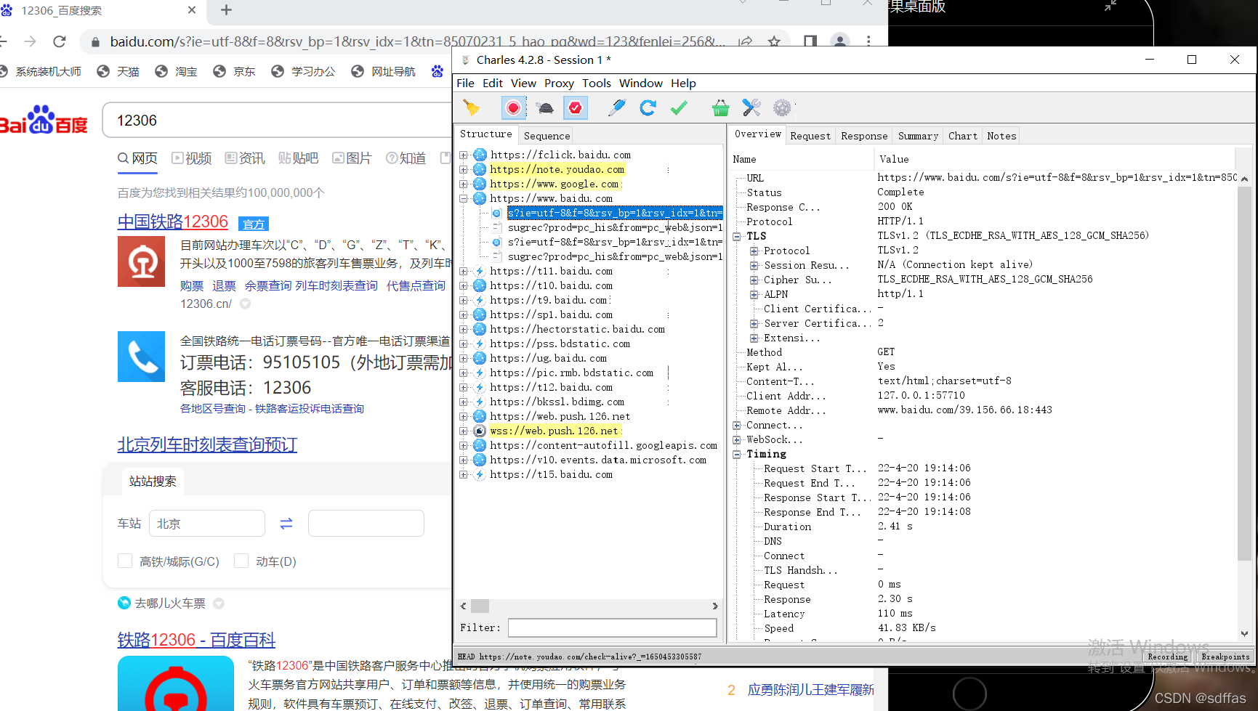The image size is (1258, 711).
Task: Open the Help menu in Charles
Action: click(x=683, y=83)
